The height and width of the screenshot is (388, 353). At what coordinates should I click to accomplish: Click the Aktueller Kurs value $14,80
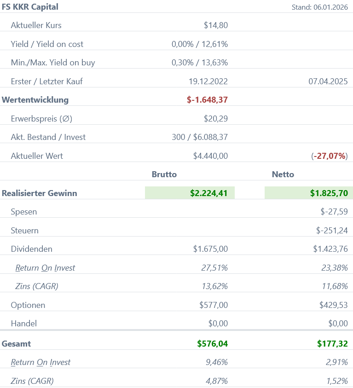click(x=215, y=25)
